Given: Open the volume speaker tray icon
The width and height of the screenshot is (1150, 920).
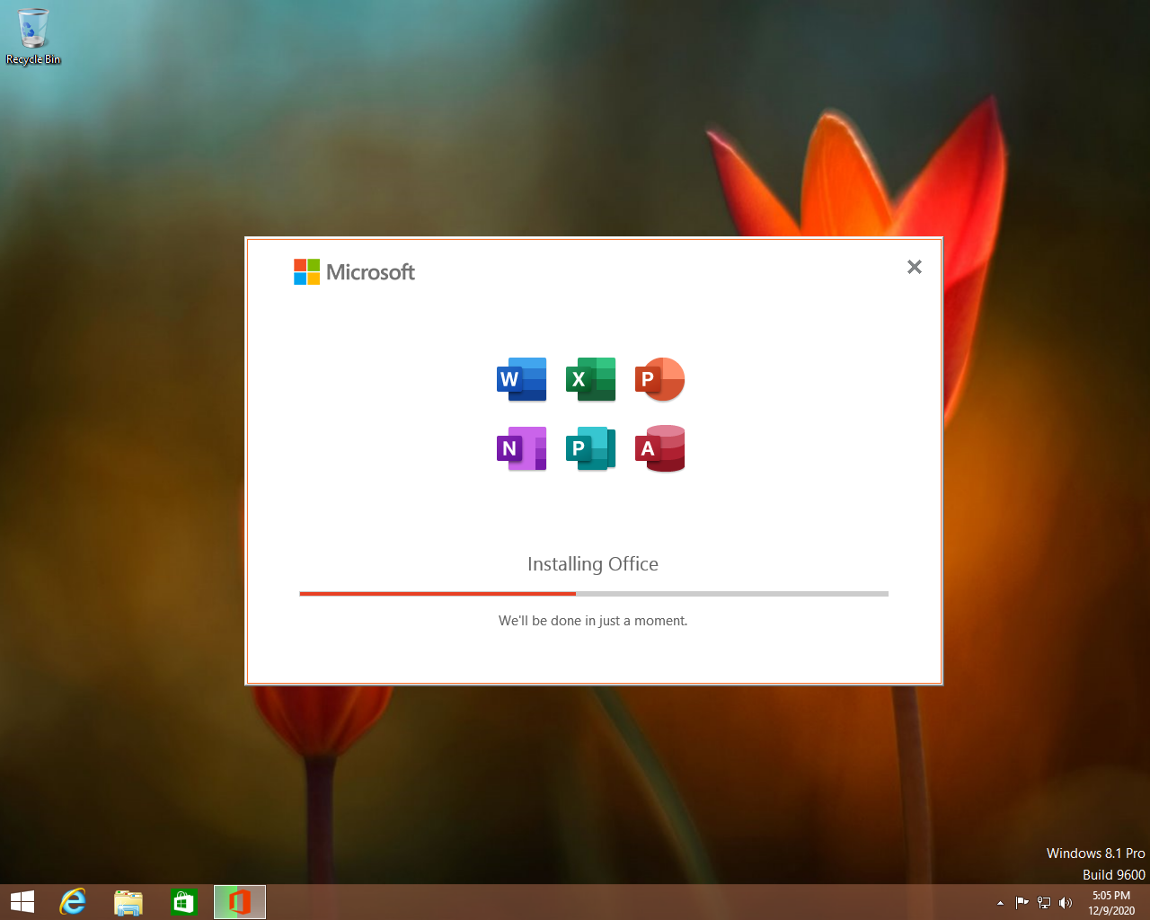Looking at the screenshot, I should tap(1066, 903).
